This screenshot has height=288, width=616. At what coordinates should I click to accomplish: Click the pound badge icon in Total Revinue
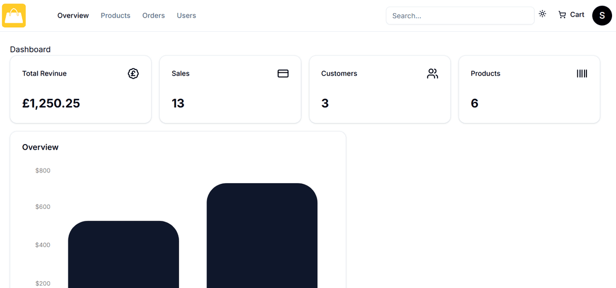tap(133, 73)
